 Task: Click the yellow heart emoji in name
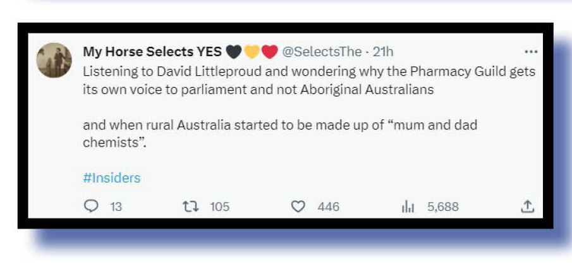pyautogui.click(x=251, y=52)
